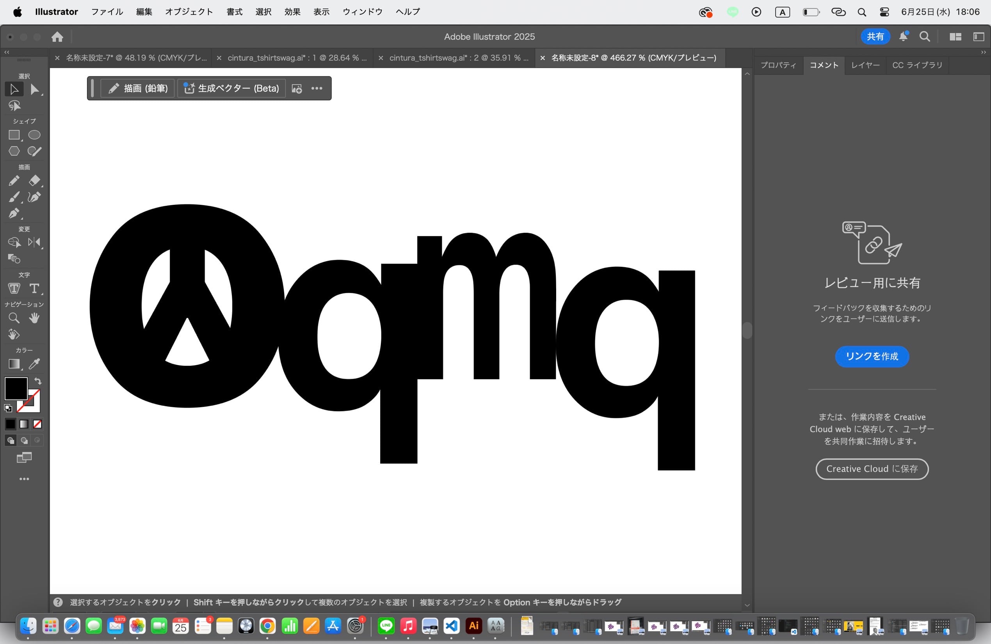Switch to the レイヤー panel tab
The image size is (991, 644).
865,65
